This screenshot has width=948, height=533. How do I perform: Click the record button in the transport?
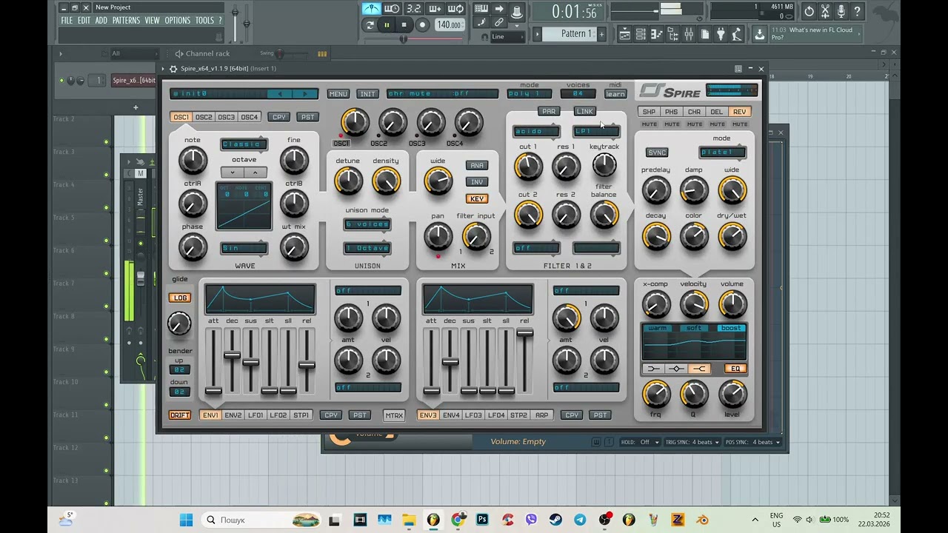pos(422,25)
